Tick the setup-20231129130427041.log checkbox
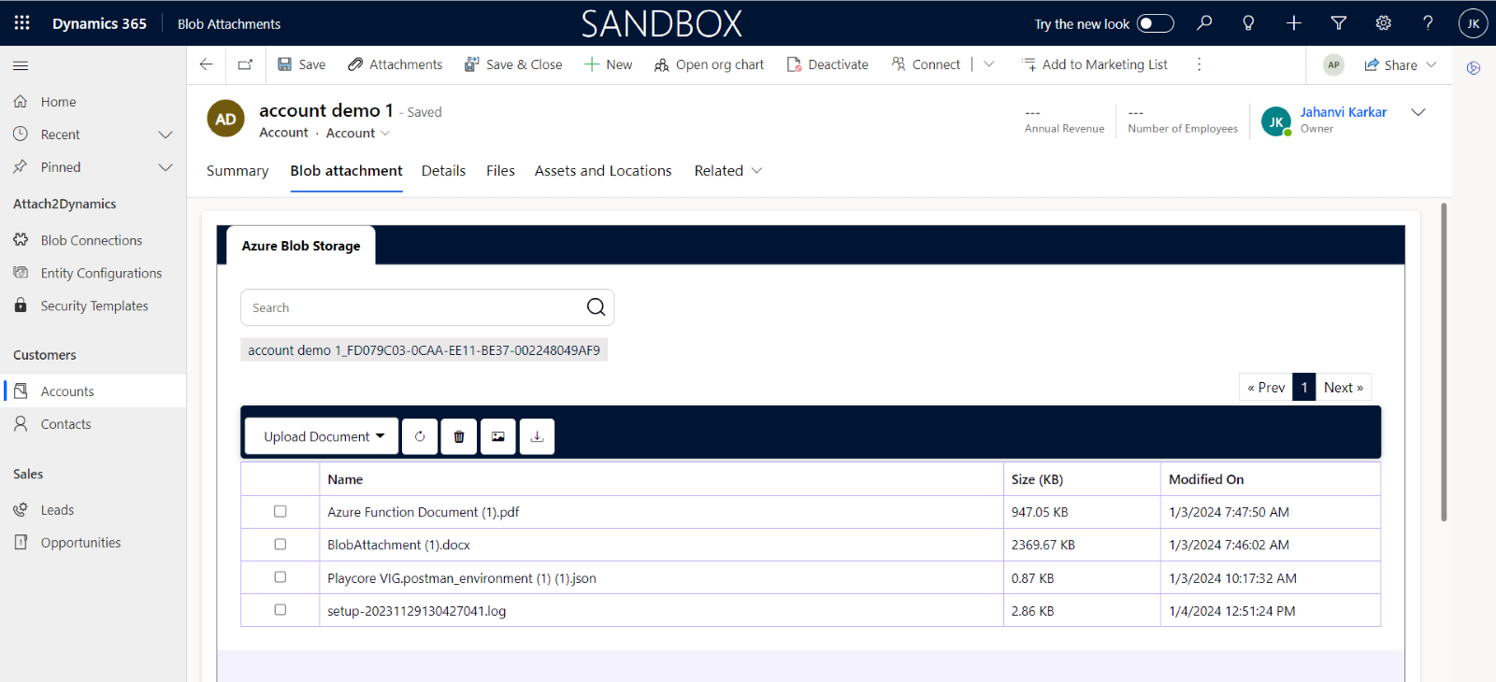The image size is (1496, 682). (280, 610)
